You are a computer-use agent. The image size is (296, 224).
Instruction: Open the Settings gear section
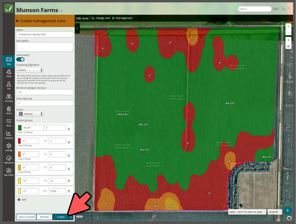9,147
